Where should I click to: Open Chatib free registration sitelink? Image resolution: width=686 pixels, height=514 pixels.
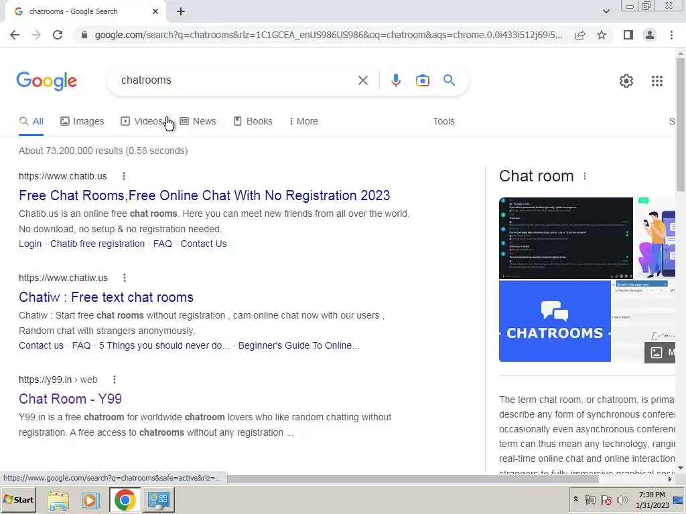click(97, 244)
